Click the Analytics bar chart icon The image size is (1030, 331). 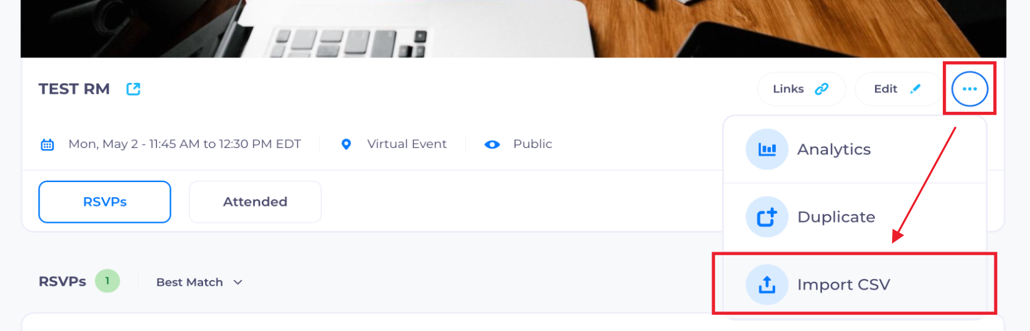pos(767,149)
